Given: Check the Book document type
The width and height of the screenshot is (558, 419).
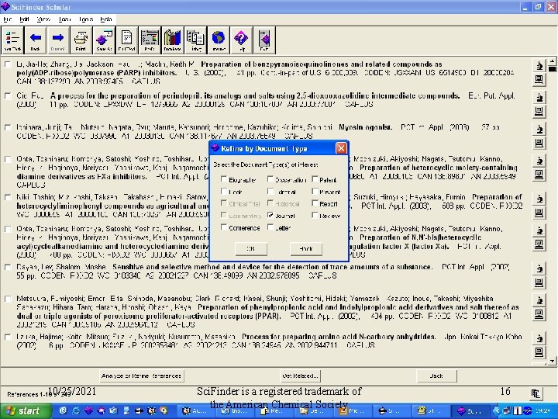Looking at the screenshot, I should point(224,192).
